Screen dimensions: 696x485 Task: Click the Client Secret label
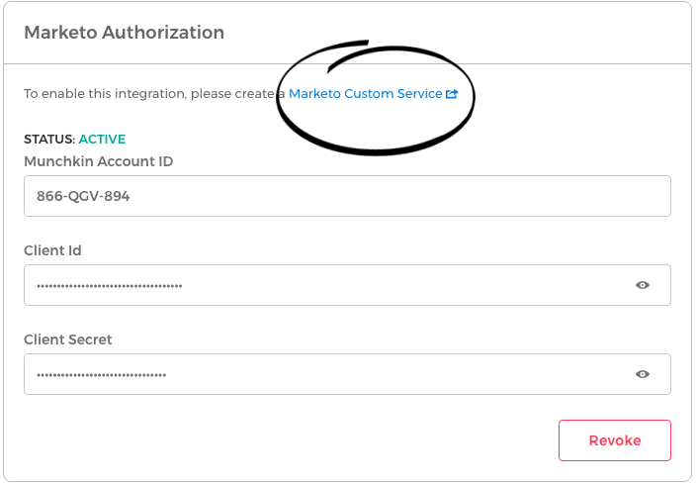(x=67, y=339)
